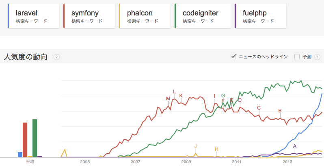Click the yellow news marker J
This screenshot has height=166, width=324.
pyautogui.click(x=195, y=146)
